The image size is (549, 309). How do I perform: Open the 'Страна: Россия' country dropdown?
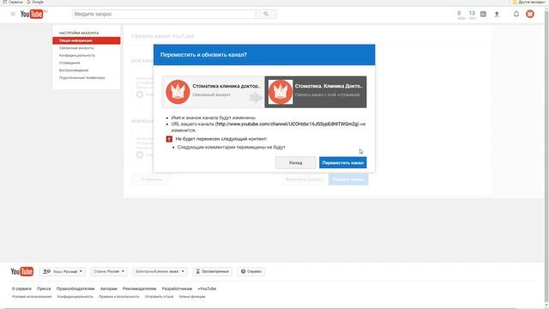pos(109,271)
